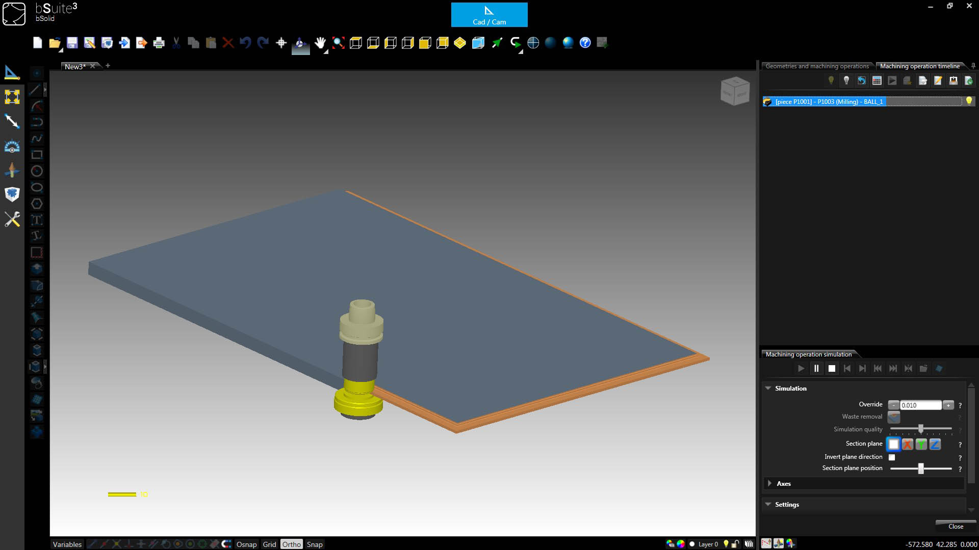
Task: Open the wrench and screwdriver tools panel
Action: [12, 219]
